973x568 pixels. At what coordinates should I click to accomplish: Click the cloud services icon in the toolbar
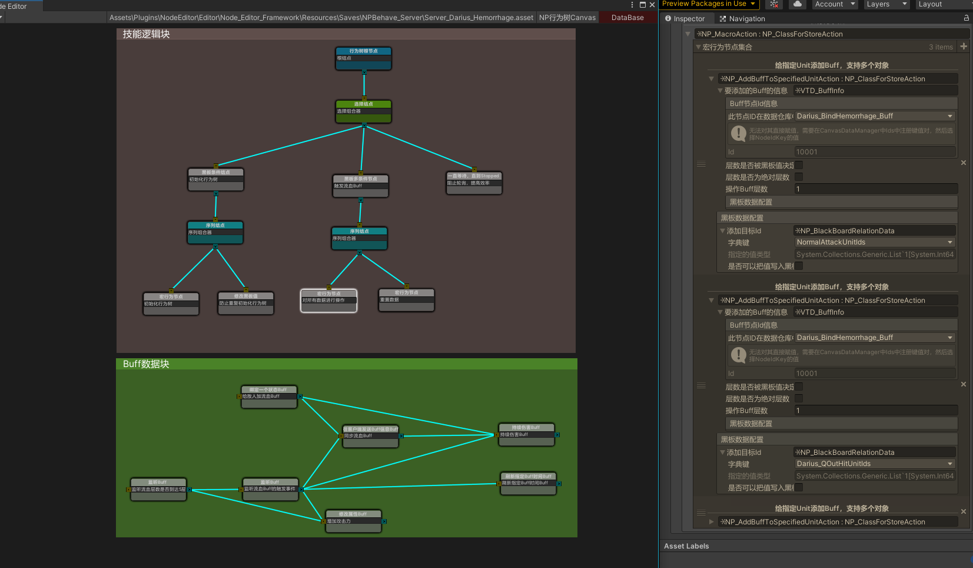coord(797,4)
